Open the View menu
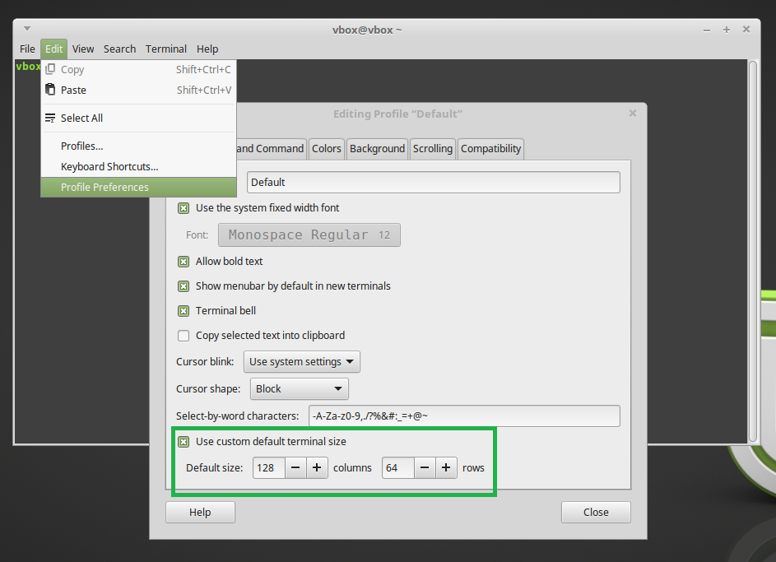The height and width of the screenshot is (562, 776). pyautogui.click(x=82, y=49)
